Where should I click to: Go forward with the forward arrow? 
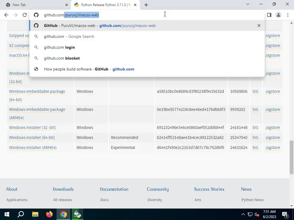click(x=16, y=15)
